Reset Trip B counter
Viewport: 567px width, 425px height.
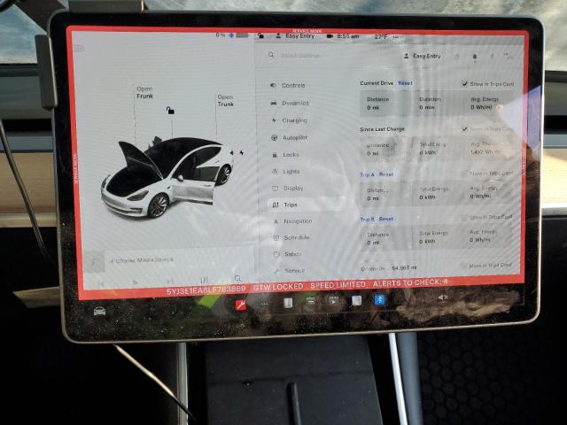click(x=386, y=219)
